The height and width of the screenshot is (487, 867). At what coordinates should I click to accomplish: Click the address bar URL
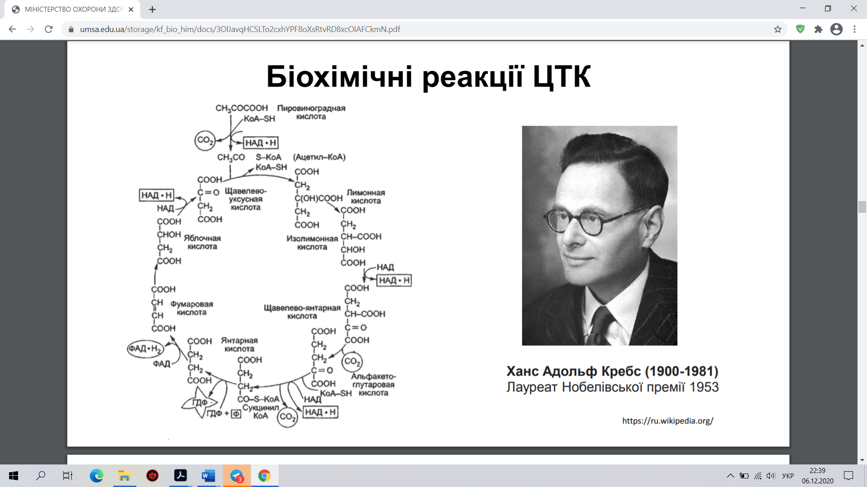pyautogui.click(x=240, y=29)
